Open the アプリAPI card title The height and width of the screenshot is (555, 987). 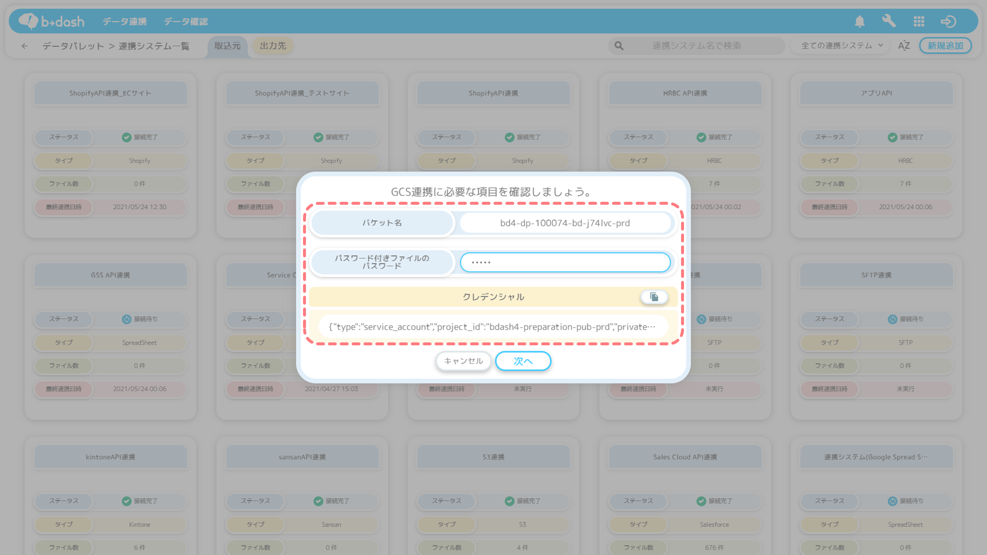876,93
